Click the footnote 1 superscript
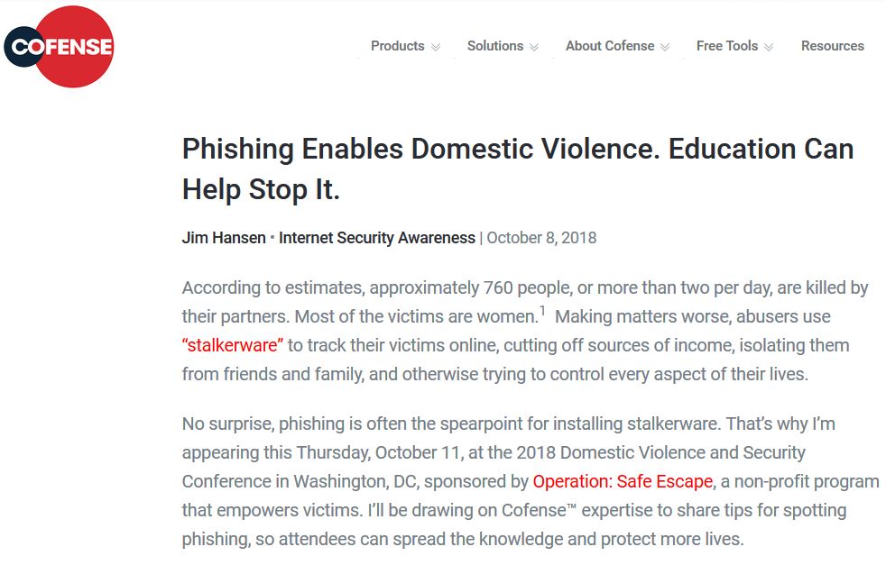The image size is (886, 565). pyautogui.click(x=542, y=312)
